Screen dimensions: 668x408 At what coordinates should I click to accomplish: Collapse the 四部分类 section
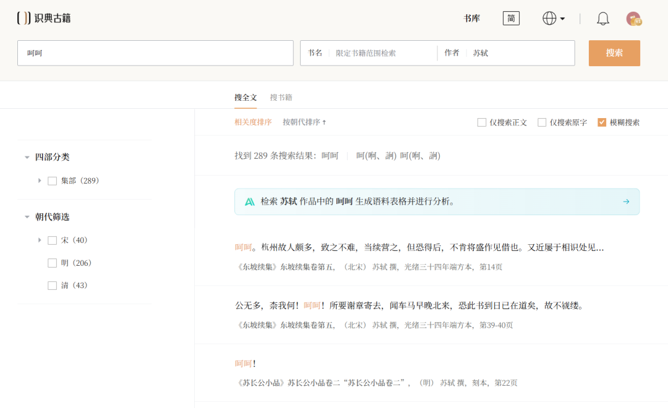tap(27, 157)
